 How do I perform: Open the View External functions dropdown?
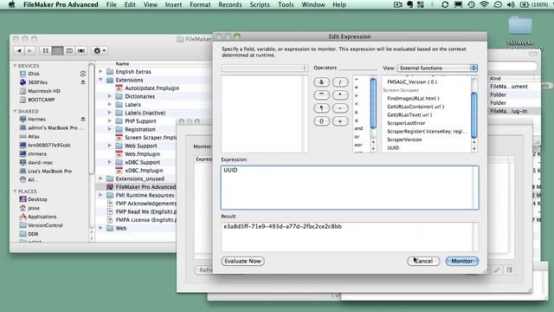tap(437, 68)
